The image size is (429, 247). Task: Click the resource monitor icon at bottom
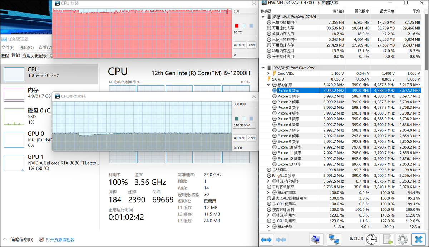(x=41, y=239)
